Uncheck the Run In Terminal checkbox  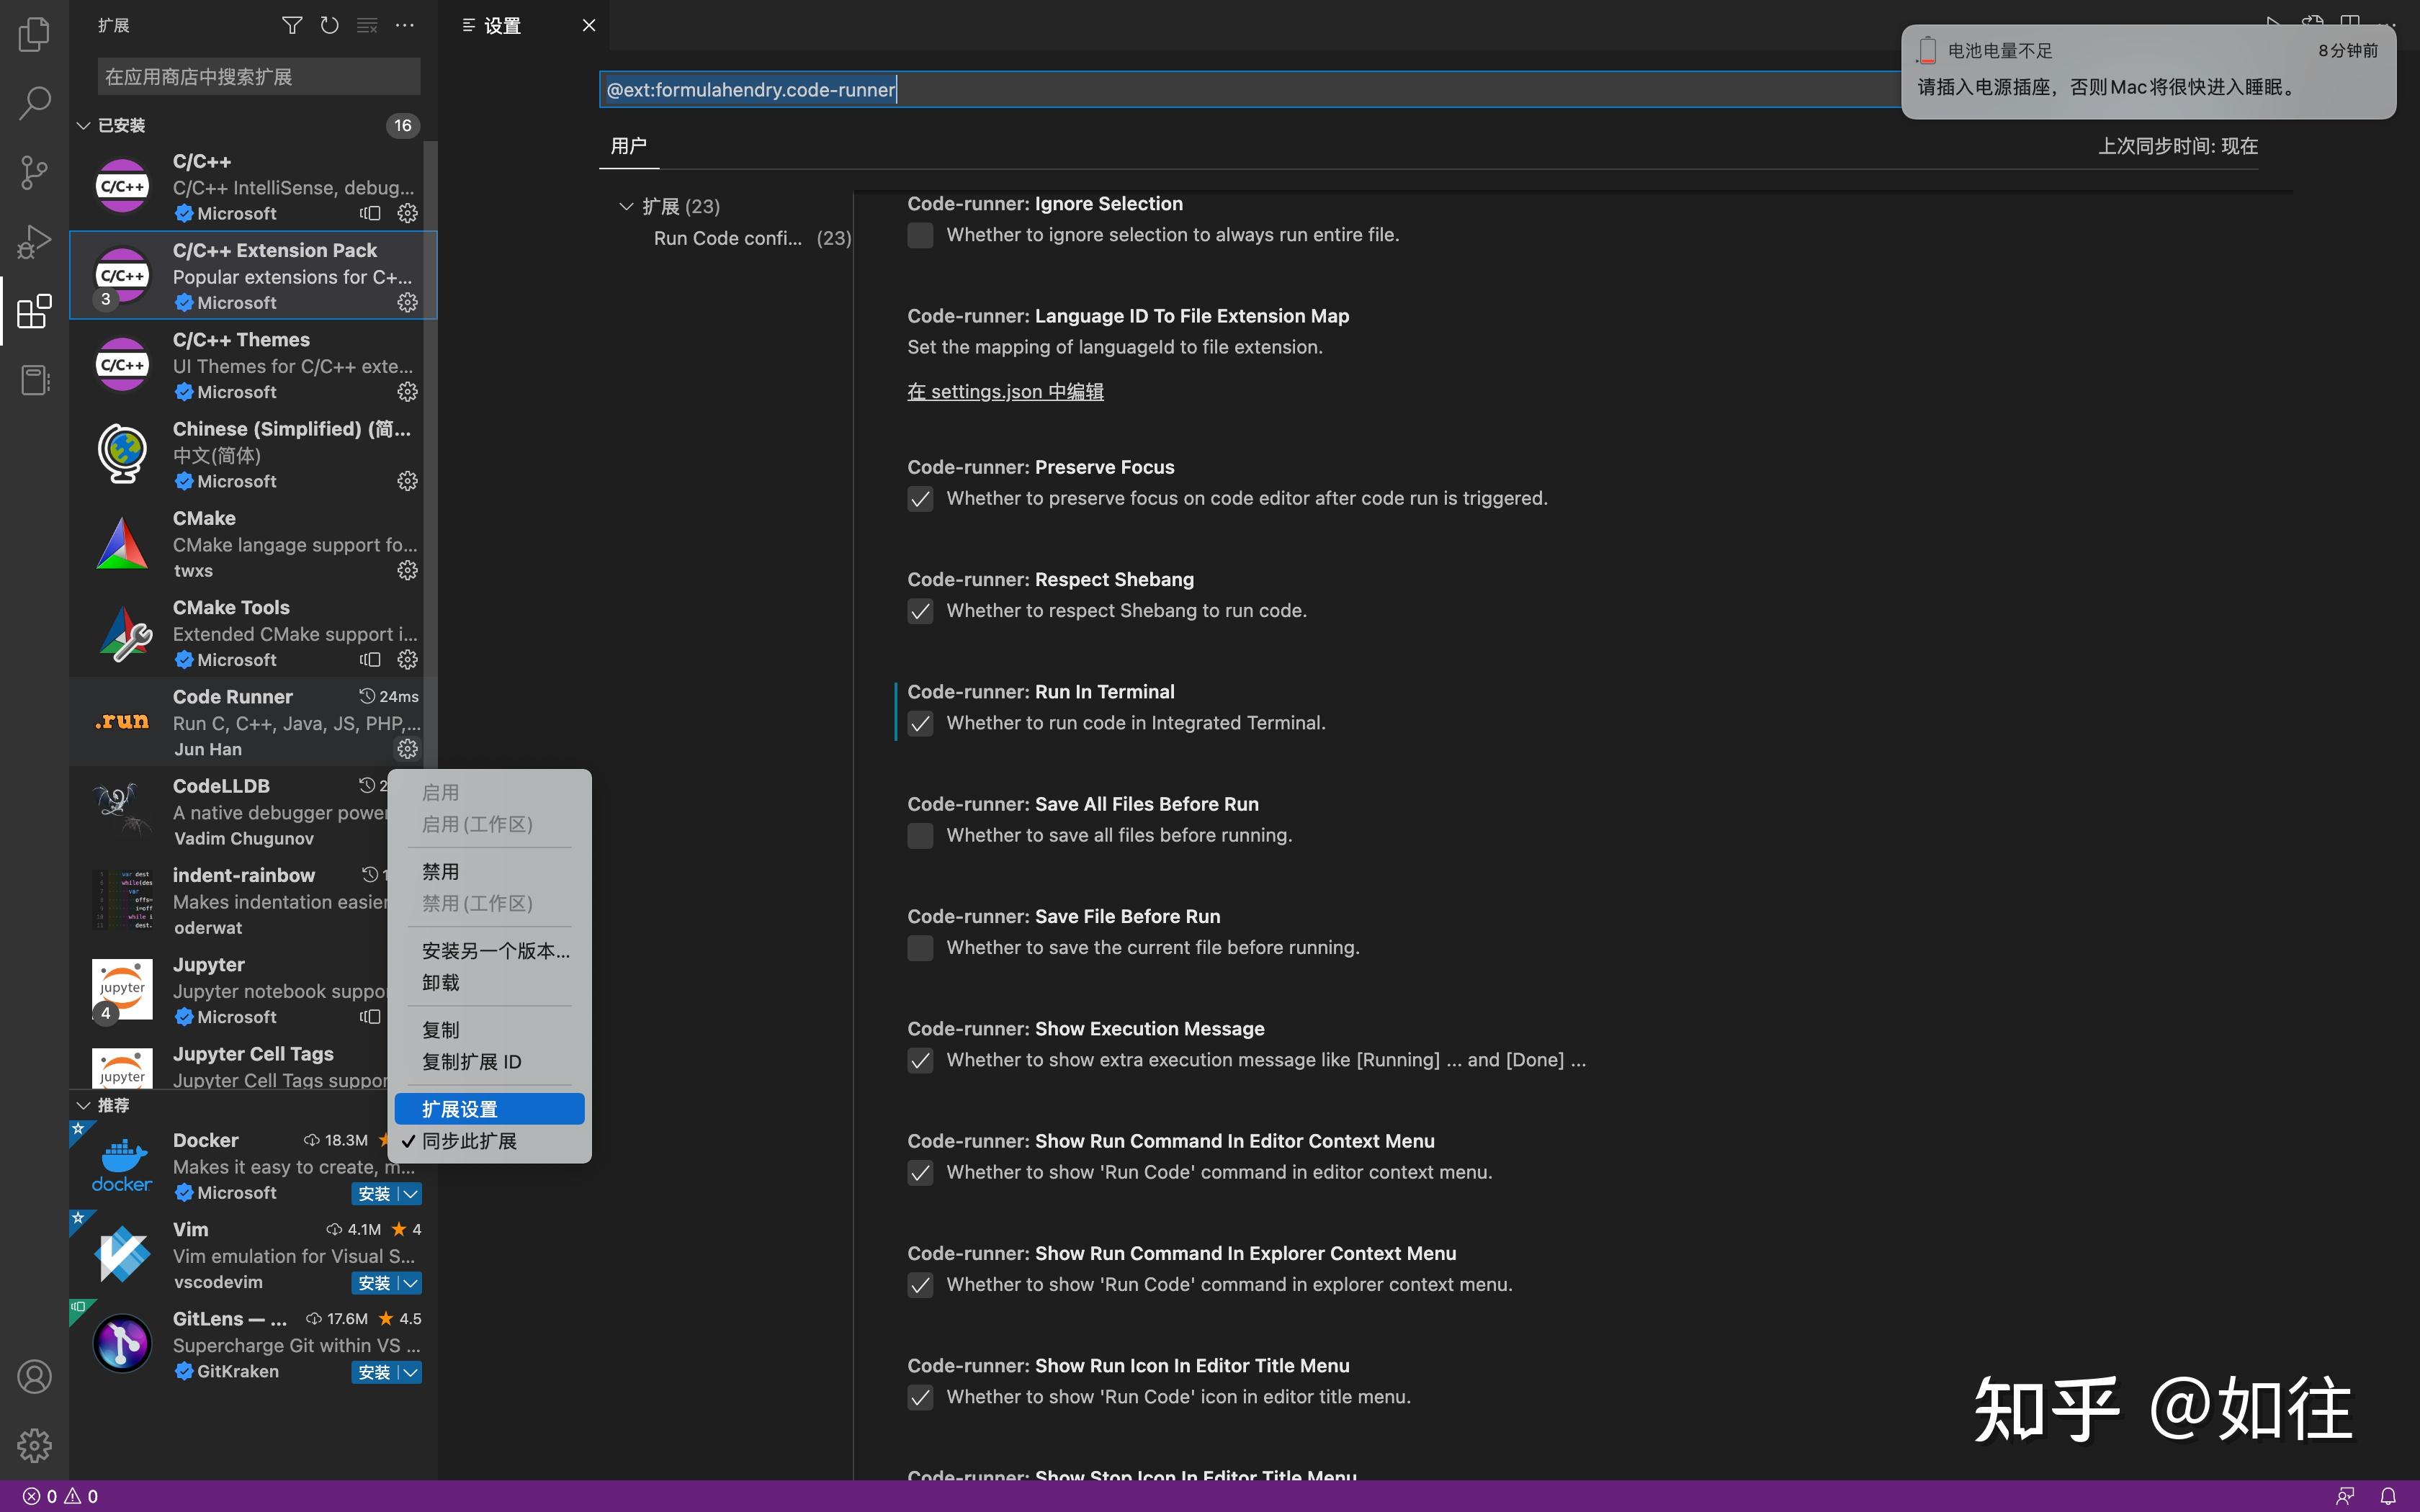tap(920, 723)
